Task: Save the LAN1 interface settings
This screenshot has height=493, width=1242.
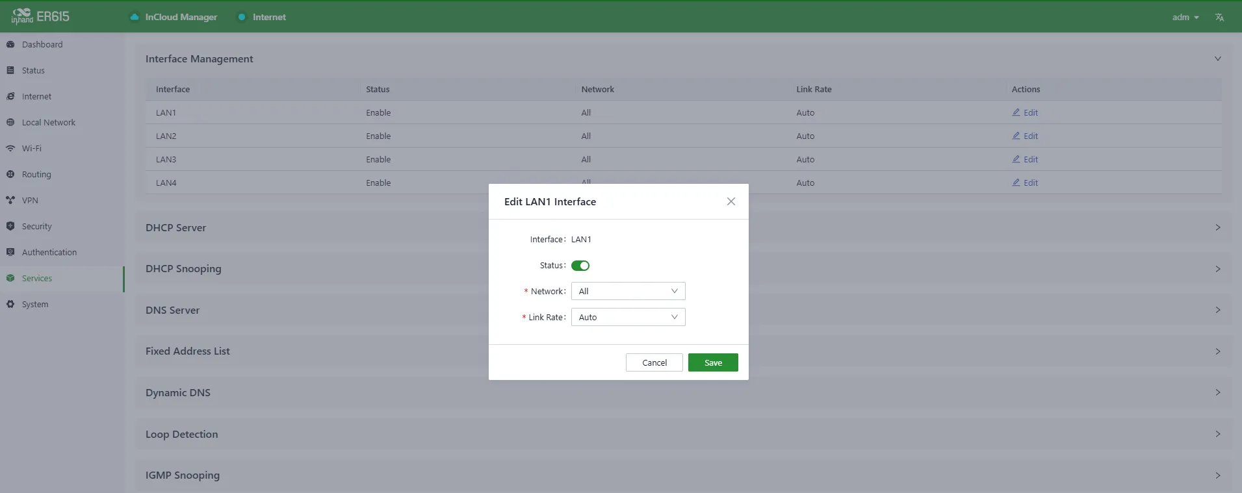Action: (713, 362)
